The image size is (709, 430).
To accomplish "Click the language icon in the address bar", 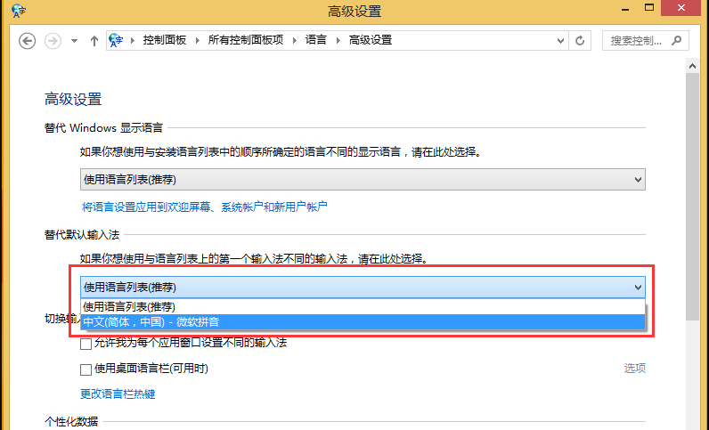I will tap(116, 41).
